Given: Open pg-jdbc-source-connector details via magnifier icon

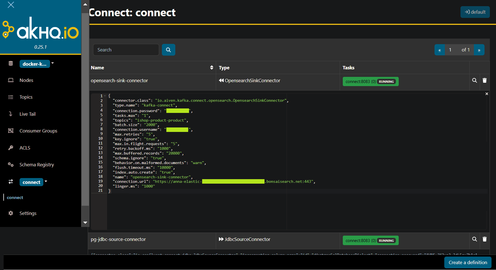Looking at the screenshot, I should (x=474, y=239).
